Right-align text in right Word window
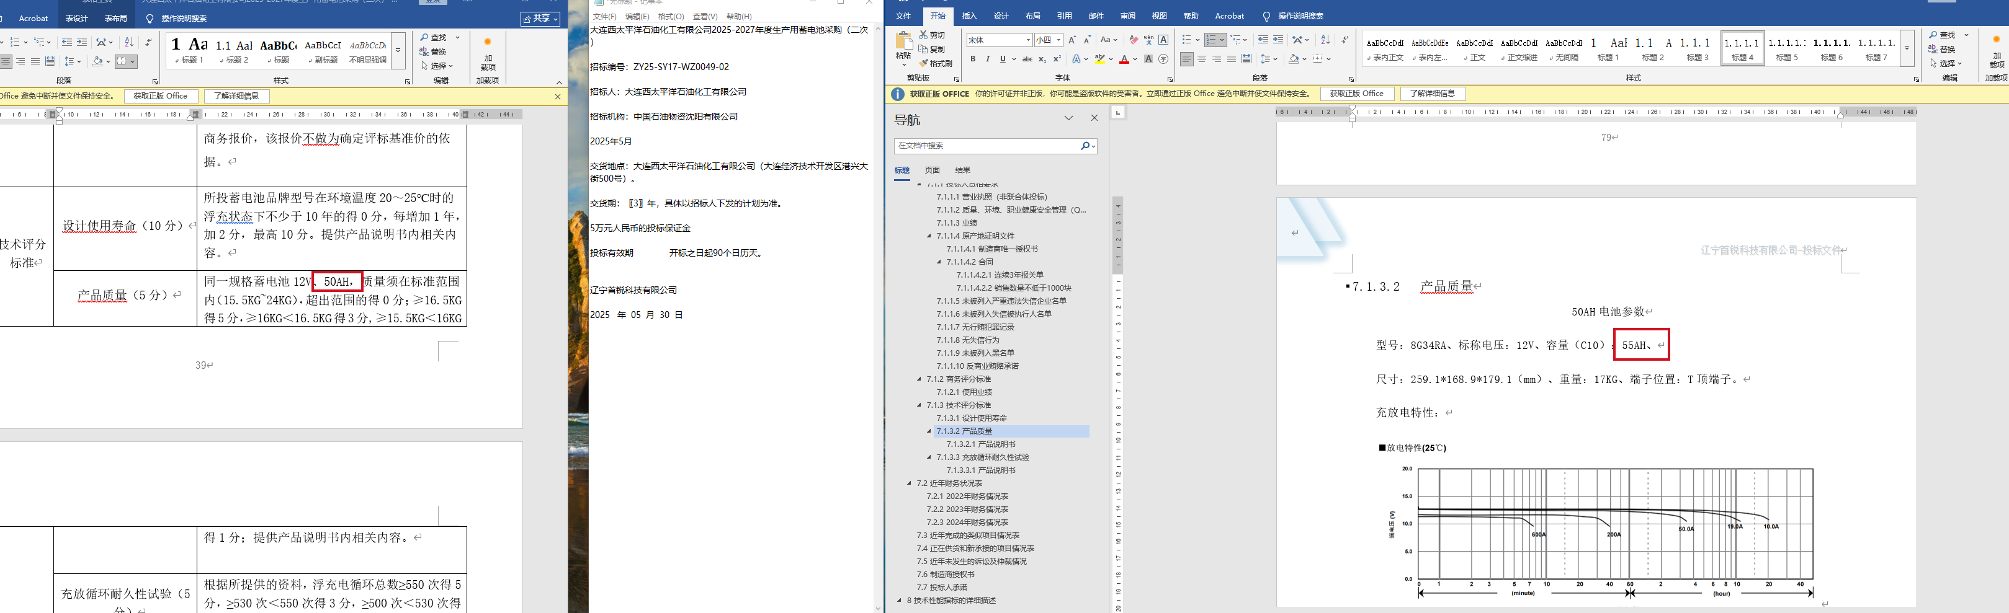This screenshot has width=2009, height=613. pos(1217,60)
